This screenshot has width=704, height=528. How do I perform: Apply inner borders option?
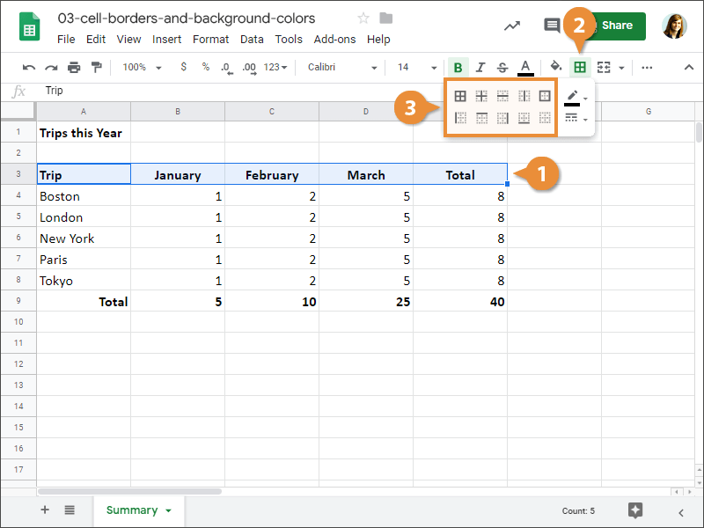click(x=481, y=96)
